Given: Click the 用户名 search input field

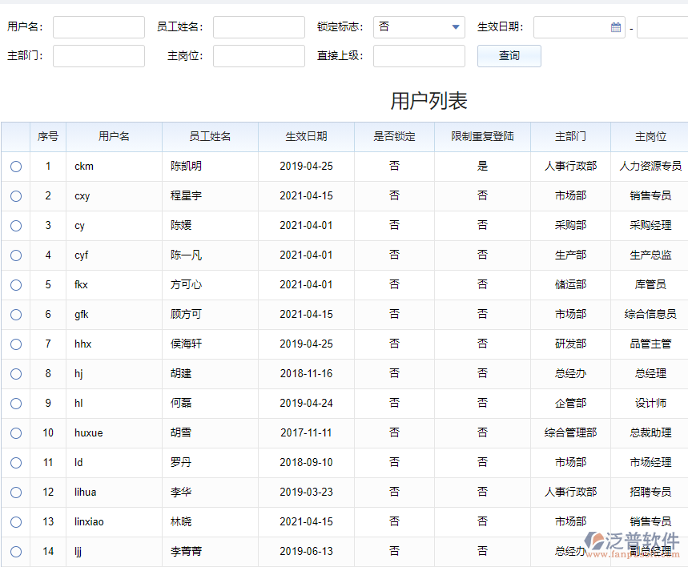Looking at the screenshot, I should tap(99, 27).
